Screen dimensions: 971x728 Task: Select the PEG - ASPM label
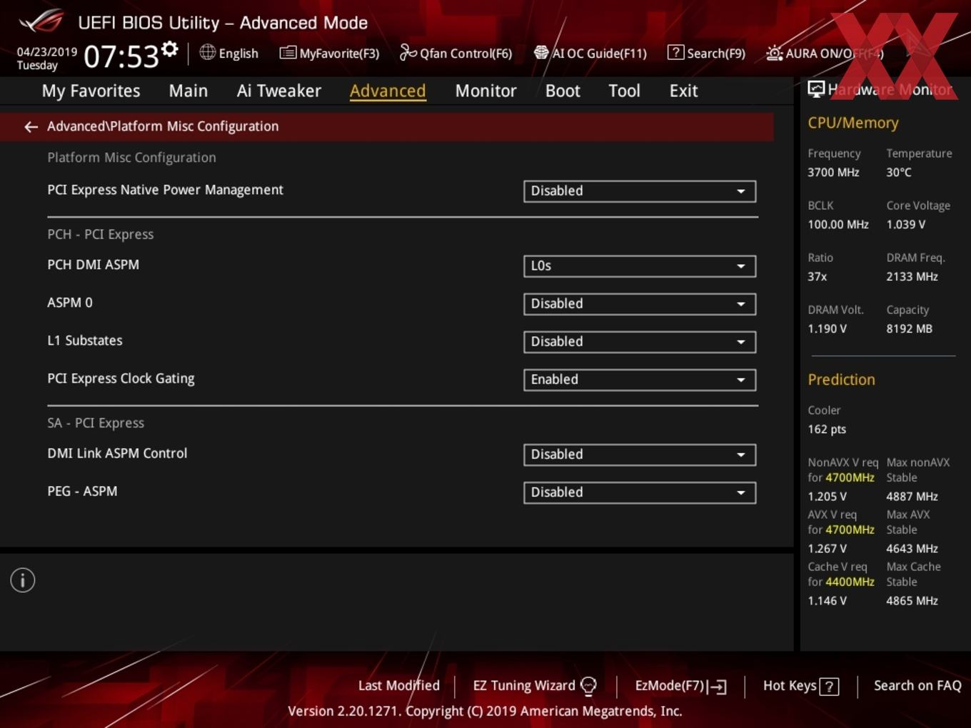pos(82,491)
